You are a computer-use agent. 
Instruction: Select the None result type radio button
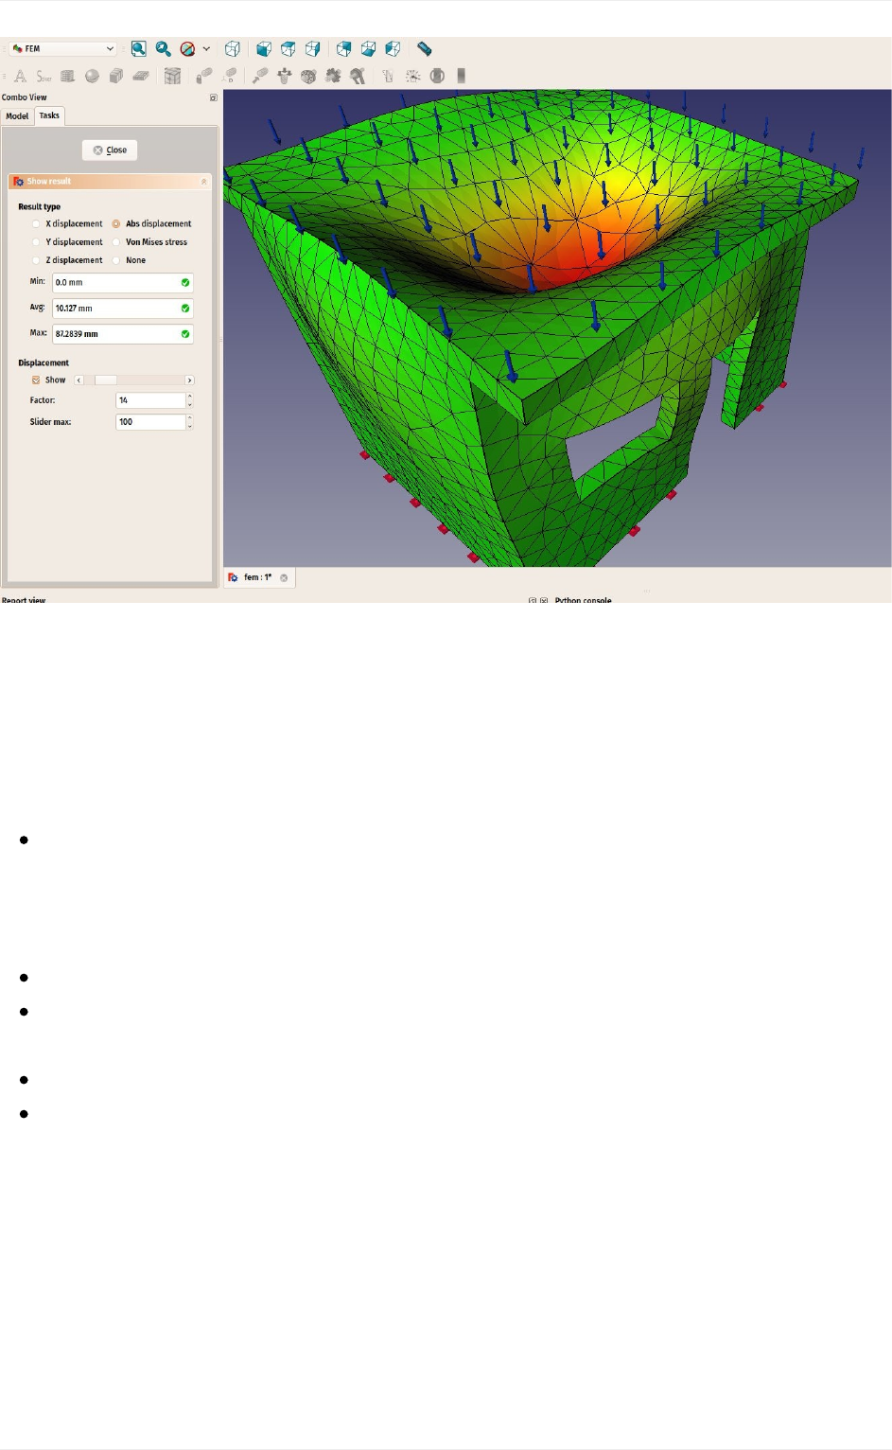point(116,260)
